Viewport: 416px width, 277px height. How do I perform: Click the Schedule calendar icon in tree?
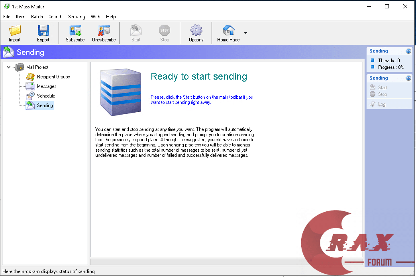click(30, 96)
